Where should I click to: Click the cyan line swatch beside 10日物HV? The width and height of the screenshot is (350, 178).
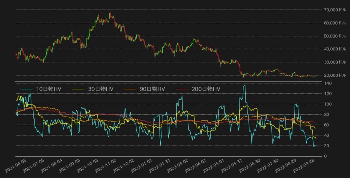26,89
